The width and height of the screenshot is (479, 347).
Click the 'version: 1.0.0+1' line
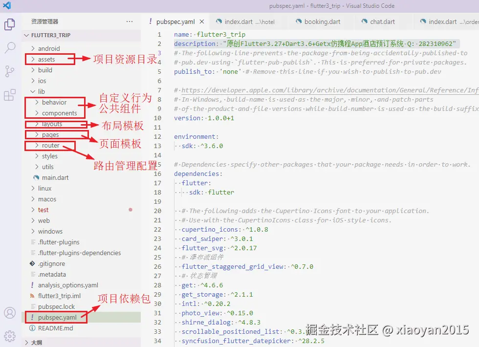click(204, 118)
